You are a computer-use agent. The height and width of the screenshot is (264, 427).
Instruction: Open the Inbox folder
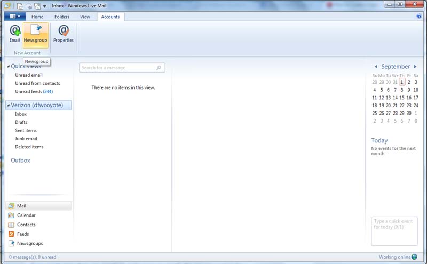coord(21,114)
